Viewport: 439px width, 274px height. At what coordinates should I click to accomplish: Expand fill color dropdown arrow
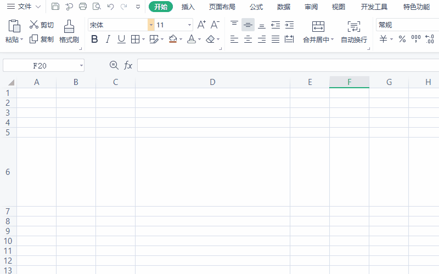click(181, 39)
